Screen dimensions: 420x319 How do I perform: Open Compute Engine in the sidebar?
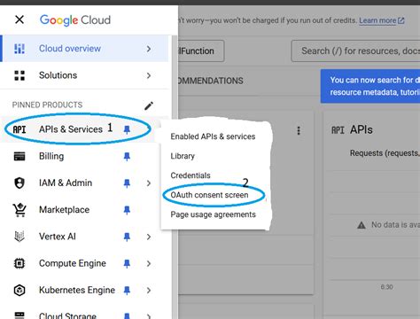click(73, 263)
